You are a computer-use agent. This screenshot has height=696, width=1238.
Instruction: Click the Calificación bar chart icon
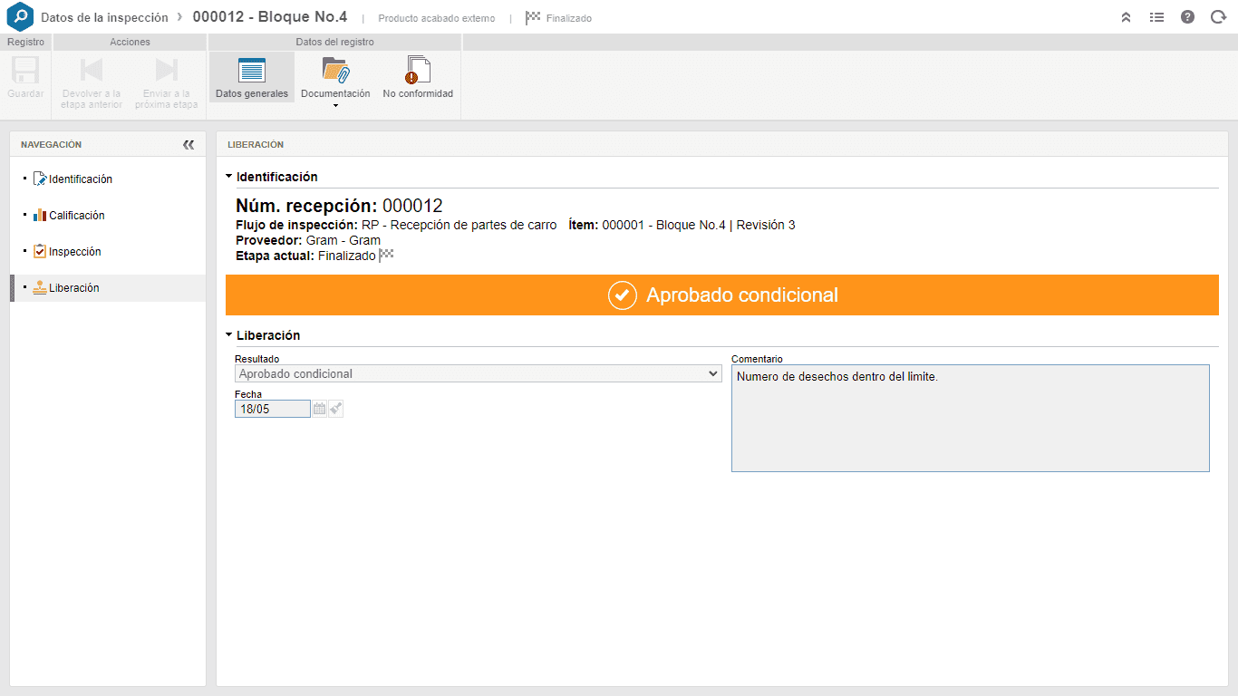40,216
